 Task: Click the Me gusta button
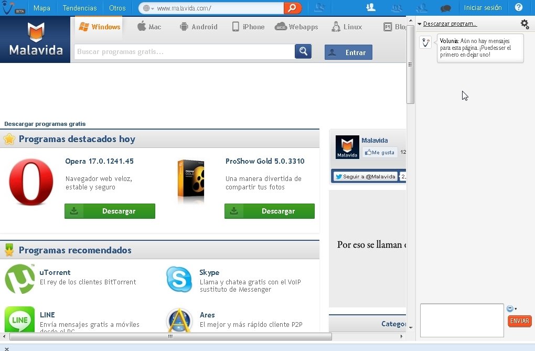point(380,152)
